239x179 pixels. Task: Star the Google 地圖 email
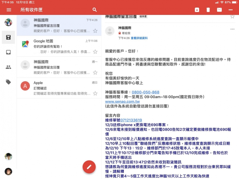point(95,52)
